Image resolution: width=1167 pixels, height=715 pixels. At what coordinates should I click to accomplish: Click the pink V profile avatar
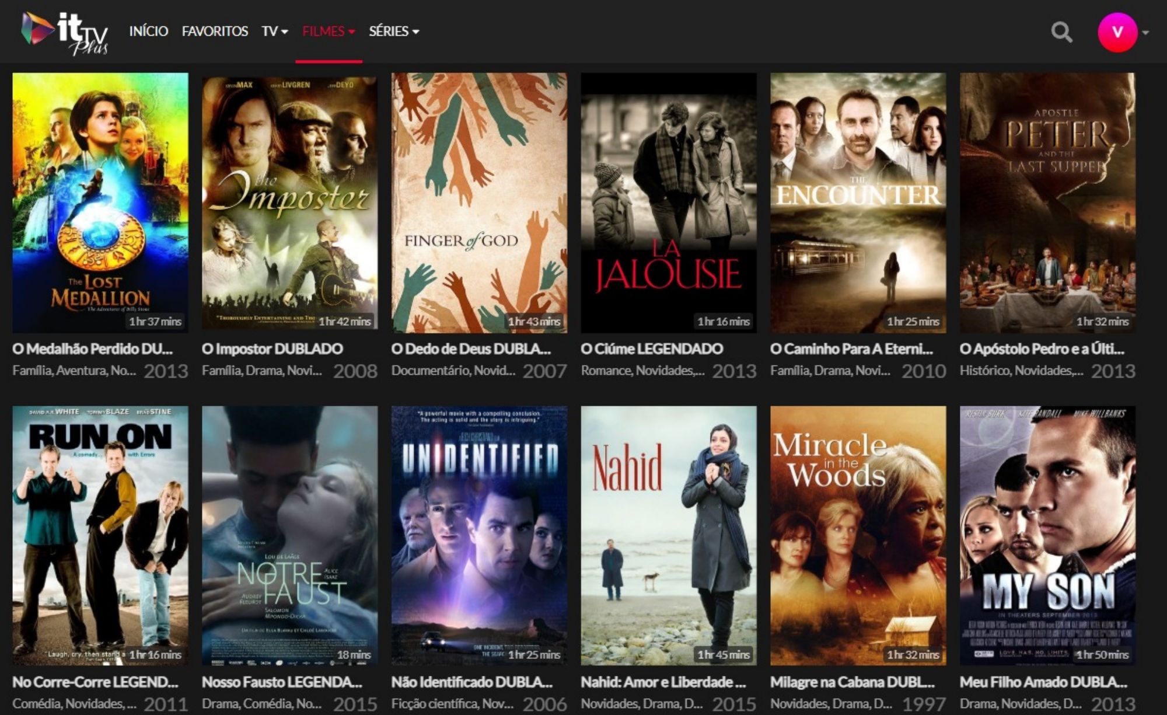(1117, 32)
